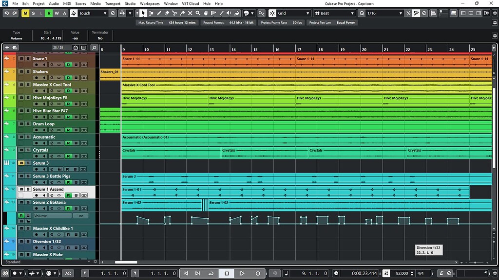The width and height of the screenshot is (499, 280).
Task: Open the Studio menu
Action: click(130, 3)
